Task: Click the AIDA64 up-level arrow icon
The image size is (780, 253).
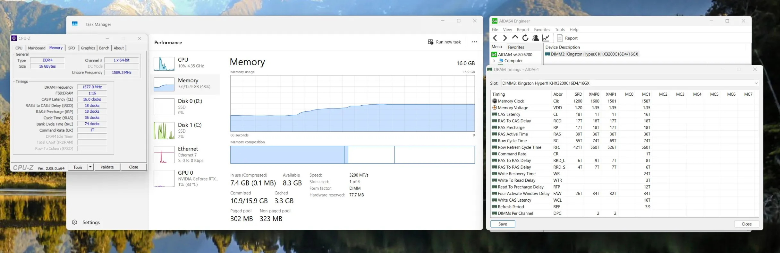Action: coord(515,38)
